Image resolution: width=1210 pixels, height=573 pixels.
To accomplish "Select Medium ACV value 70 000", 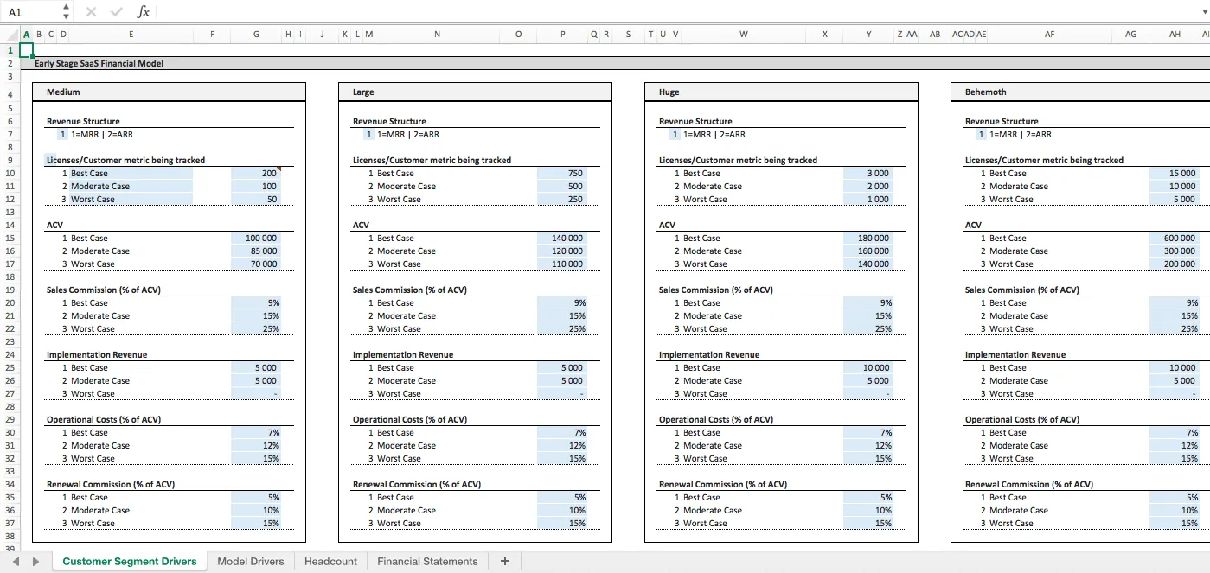I will (x=256, y=264).
